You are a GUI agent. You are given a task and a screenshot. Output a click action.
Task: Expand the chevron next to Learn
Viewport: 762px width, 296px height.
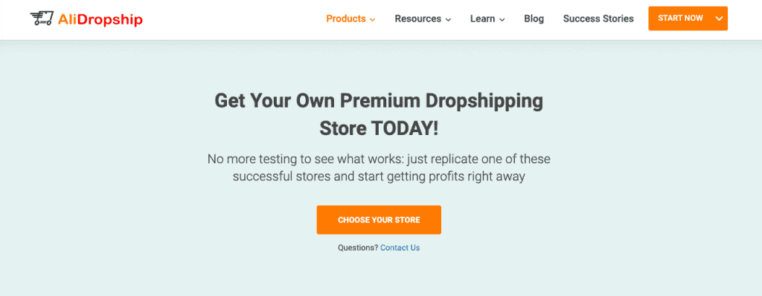pyautogui.click(x=502, y=20)
